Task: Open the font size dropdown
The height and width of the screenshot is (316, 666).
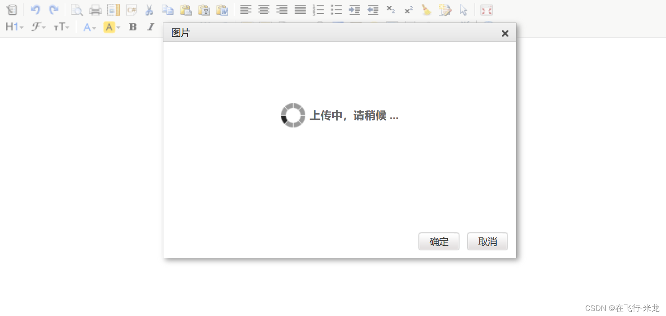Action: [x=62, y=27]
